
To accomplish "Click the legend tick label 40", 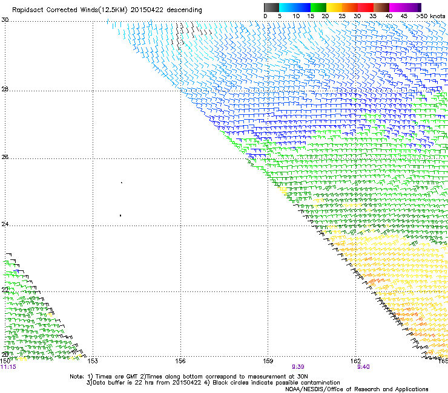I will coord(389,16).
